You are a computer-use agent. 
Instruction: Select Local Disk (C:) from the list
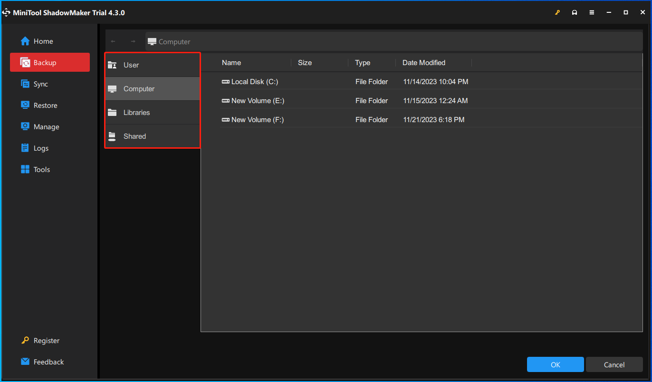(254, 81)
